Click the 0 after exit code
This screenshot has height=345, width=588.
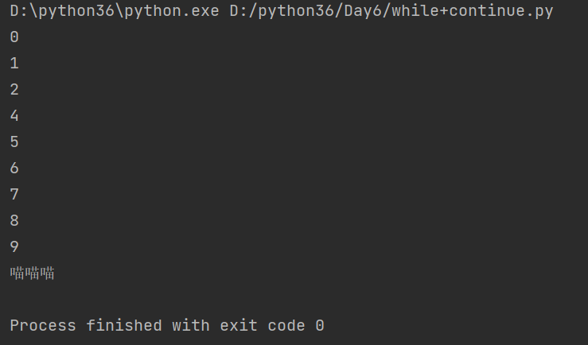pos(320,326)
